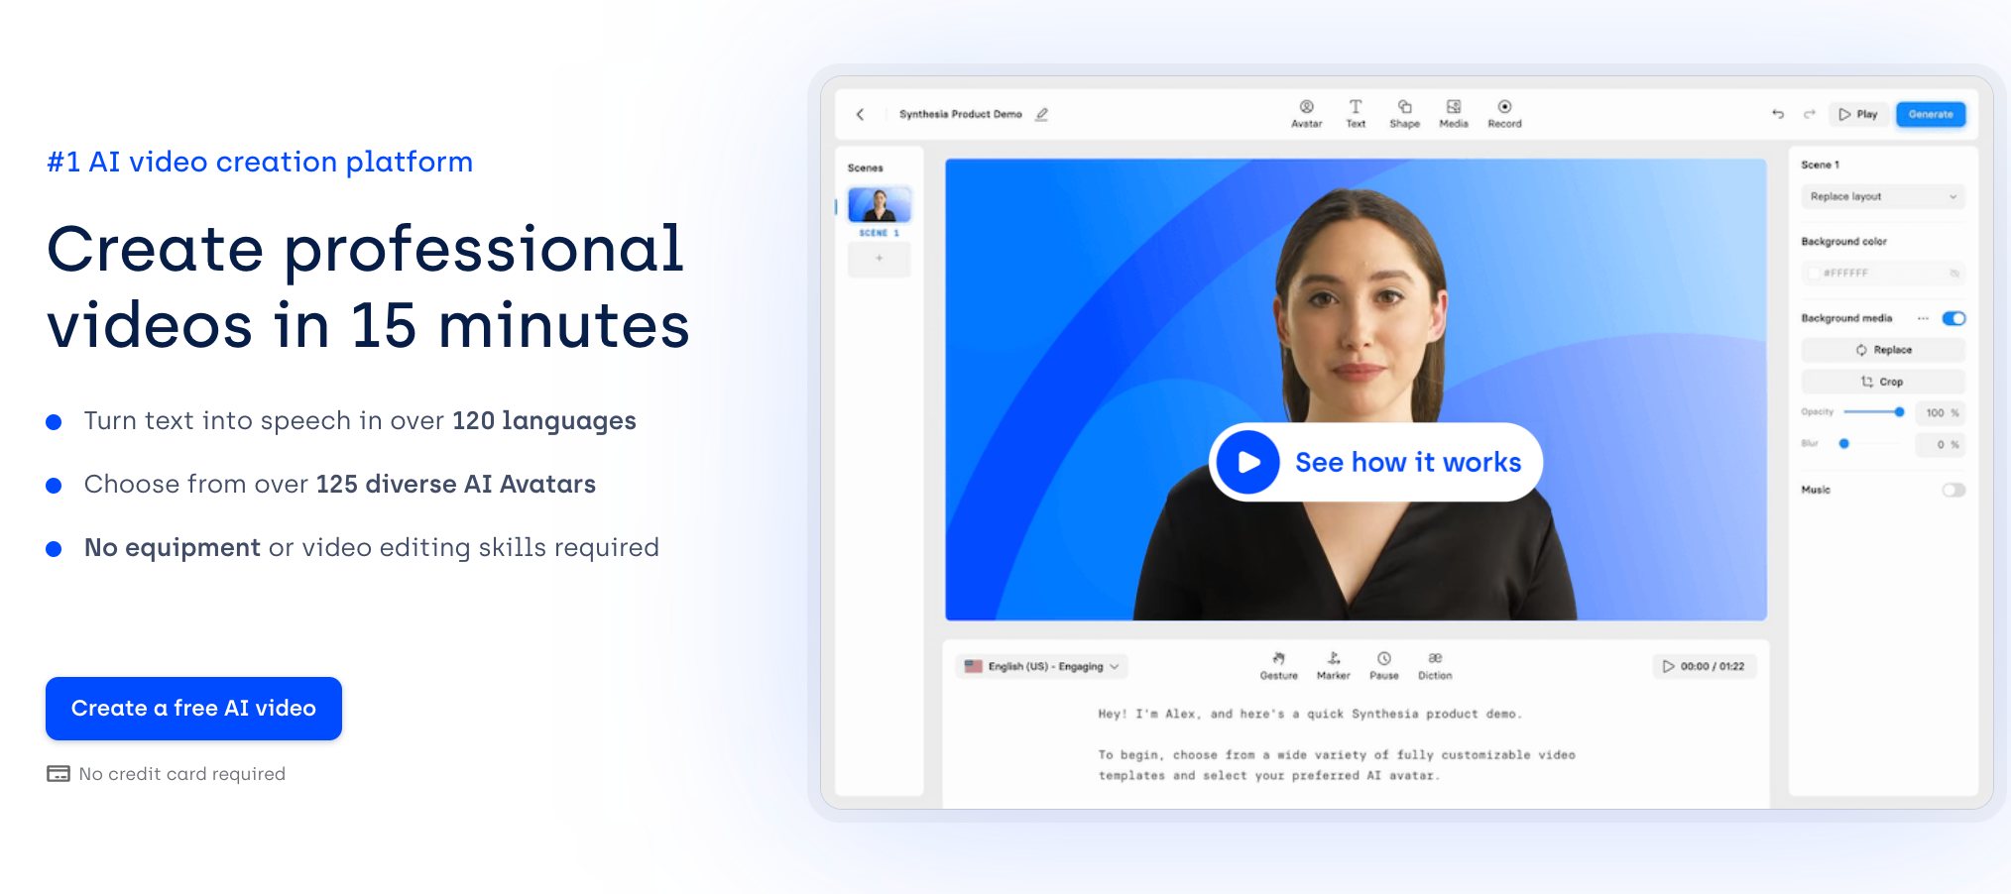The image size is (2011, 894).
Task: Play the script audio 00:00 / 01:22
Action: click(1704, 666)
